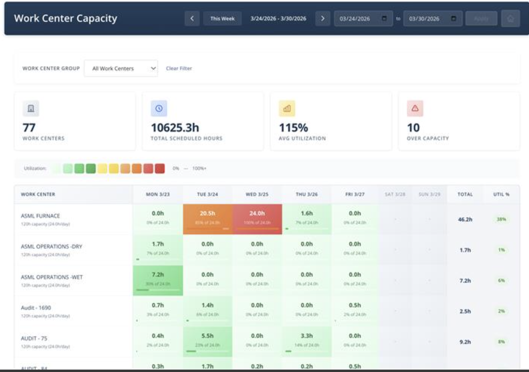Viewport: 529px width, 372px height.
Task: Open the All Work Centers dropdown
Action: pyautogui.click(x=120, y=68)
